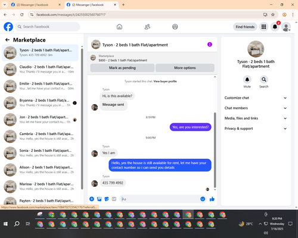This screenshot has width=298, height=238.
Task: Mute this chat with bell icon
Action: (247, 80)
